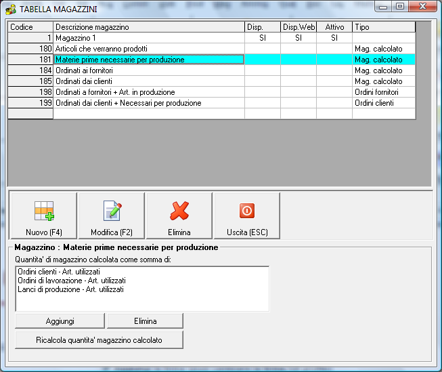Click the Disp.Web column header
This screenshot has height=372, width=442.
299,27
